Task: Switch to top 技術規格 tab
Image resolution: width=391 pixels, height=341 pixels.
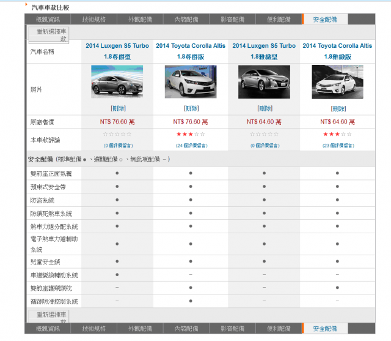Action: 93,20
